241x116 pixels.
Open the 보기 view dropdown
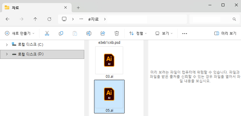coord(164,33)
